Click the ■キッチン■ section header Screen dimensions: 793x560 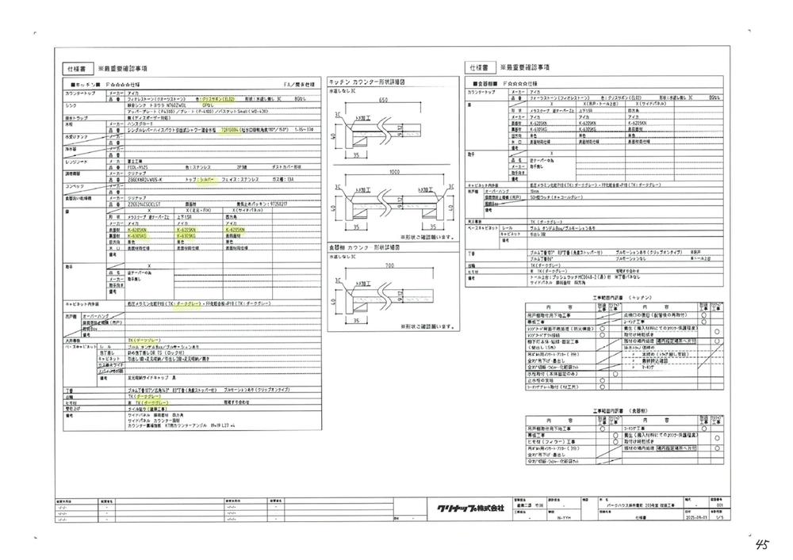coord(86,83)
